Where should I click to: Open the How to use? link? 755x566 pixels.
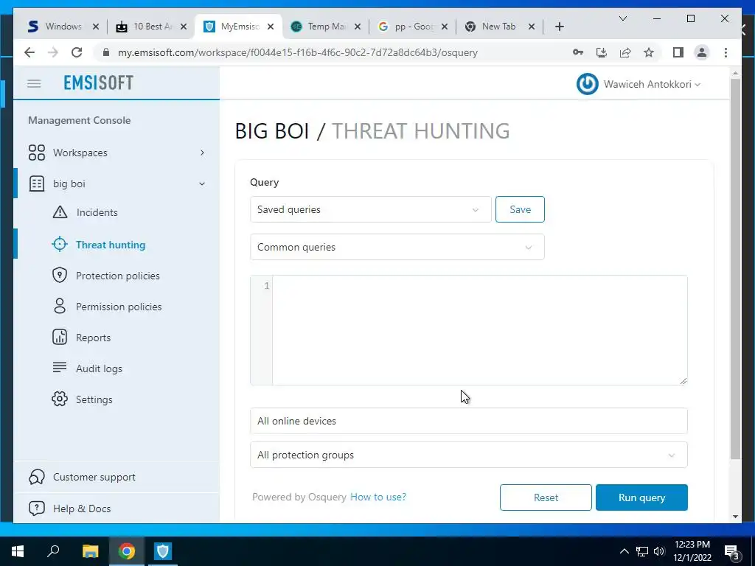pyautogui.click(x=378, y=497)
